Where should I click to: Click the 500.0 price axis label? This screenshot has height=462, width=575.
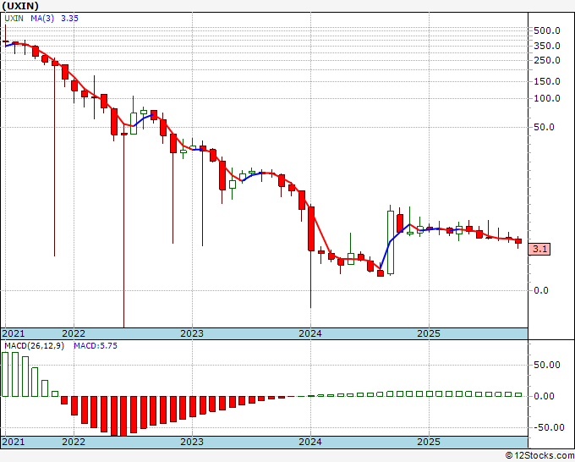click(547, 30)
